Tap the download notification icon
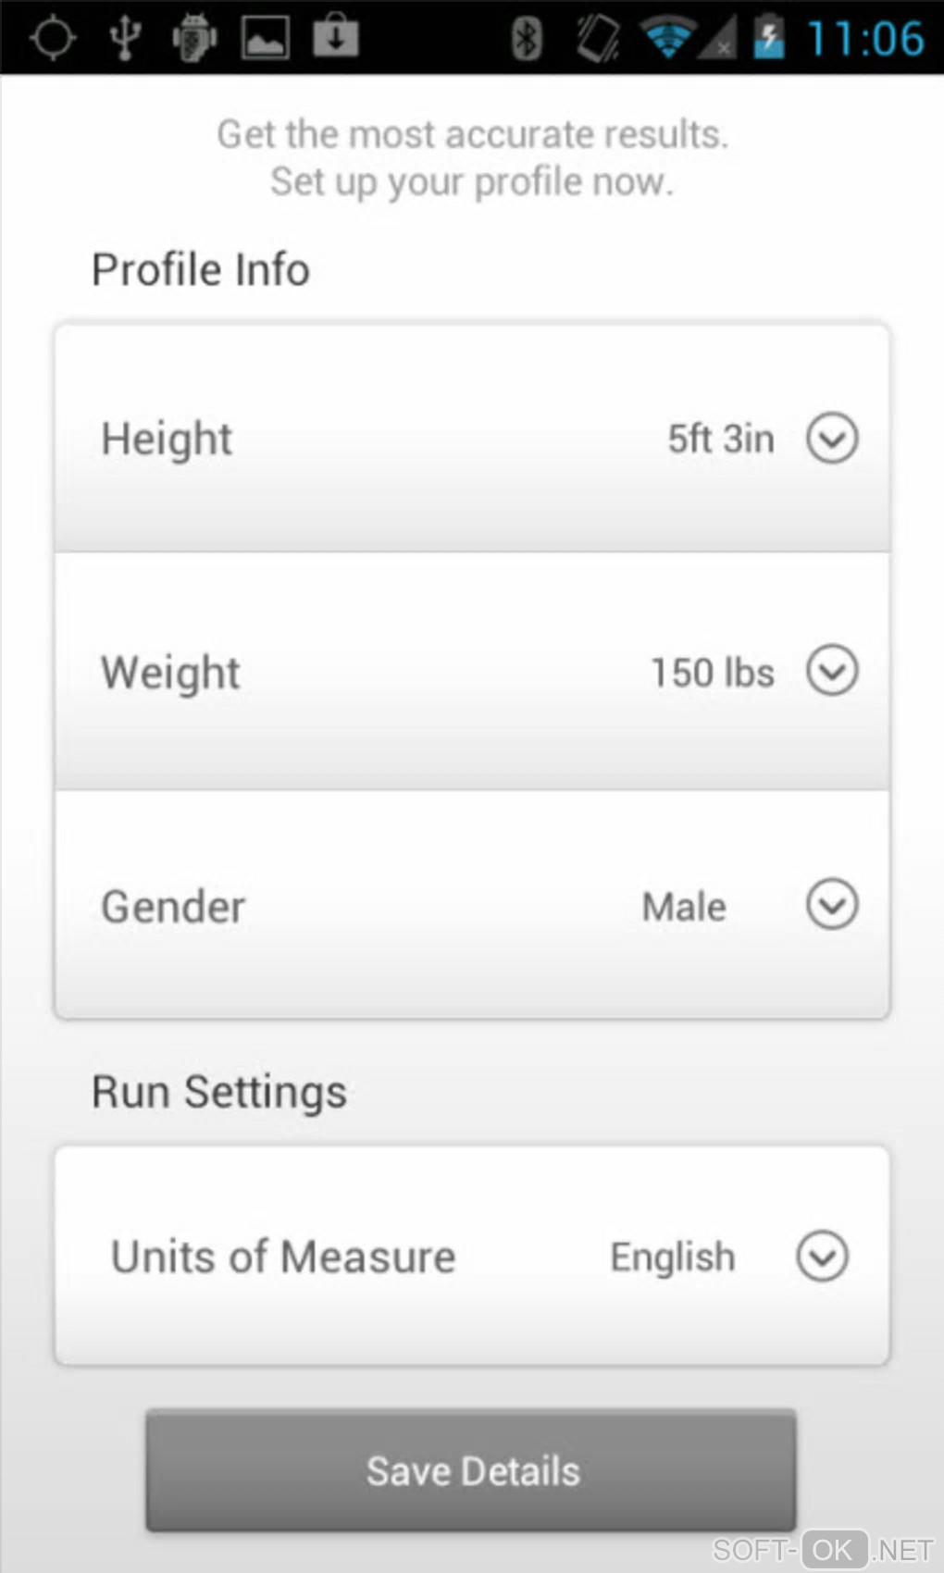Screen dimensions: 944x1573 [335, 37]
